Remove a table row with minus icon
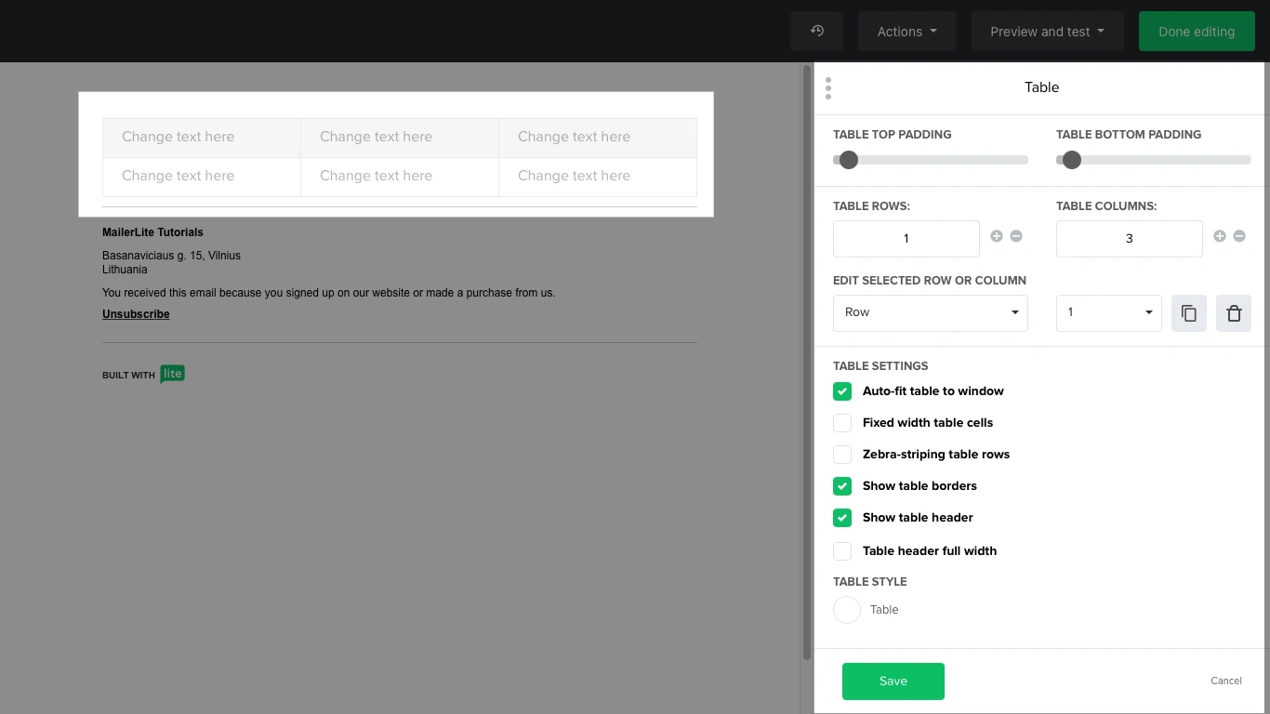 pyautogui.click(x=1016, y=236)
